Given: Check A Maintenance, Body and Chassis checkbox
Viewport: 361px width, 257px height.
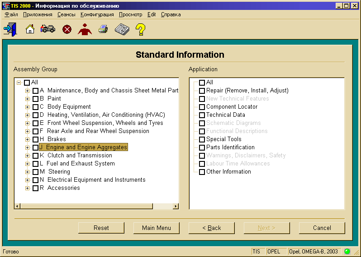Looking at the screenshot, I should point(35,91).
